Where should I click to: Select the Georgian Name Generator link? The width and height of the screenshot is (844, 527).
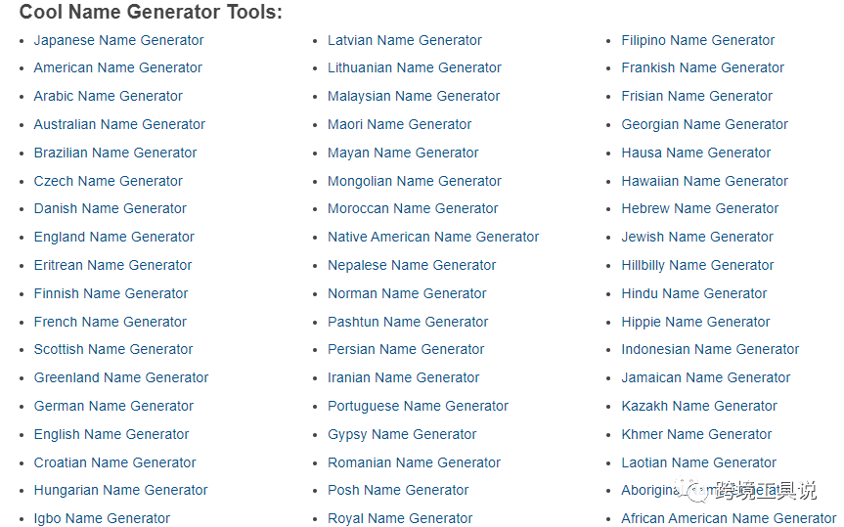click(704, 124)
